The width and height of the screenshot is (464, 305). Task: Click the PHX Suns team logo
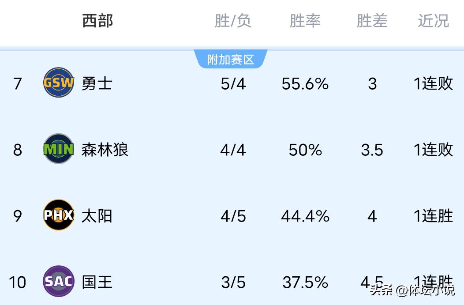pyautogui.click(x=59, y=215)
